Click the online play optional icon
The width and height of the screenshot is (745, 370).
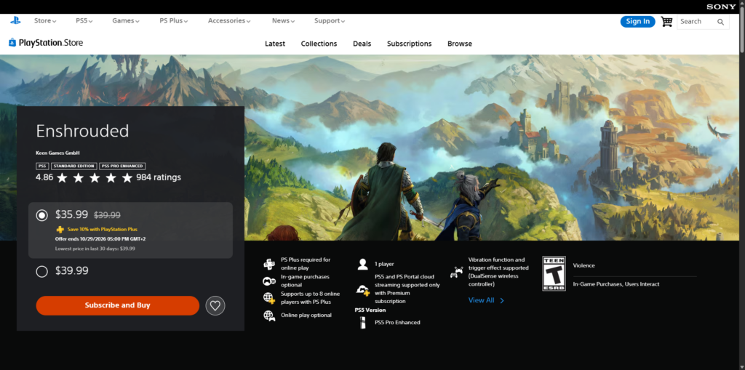coord(269,315)
